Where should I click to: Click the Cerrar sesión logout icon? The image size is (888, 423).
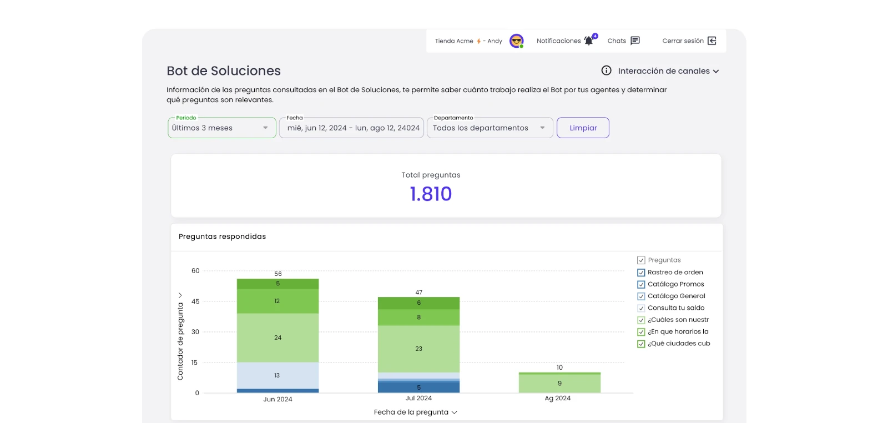point(712,41)
